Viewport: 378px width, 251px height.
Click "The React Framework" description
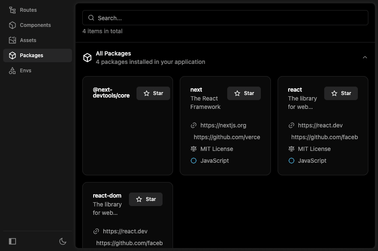tap(205, 103)
